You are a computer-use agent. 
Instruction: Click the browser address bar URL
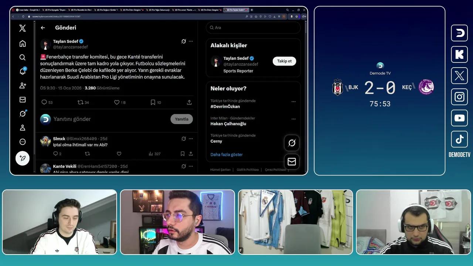pos(57,17)
